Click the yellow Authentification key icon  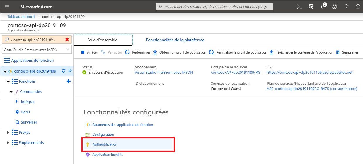point(87,144)
